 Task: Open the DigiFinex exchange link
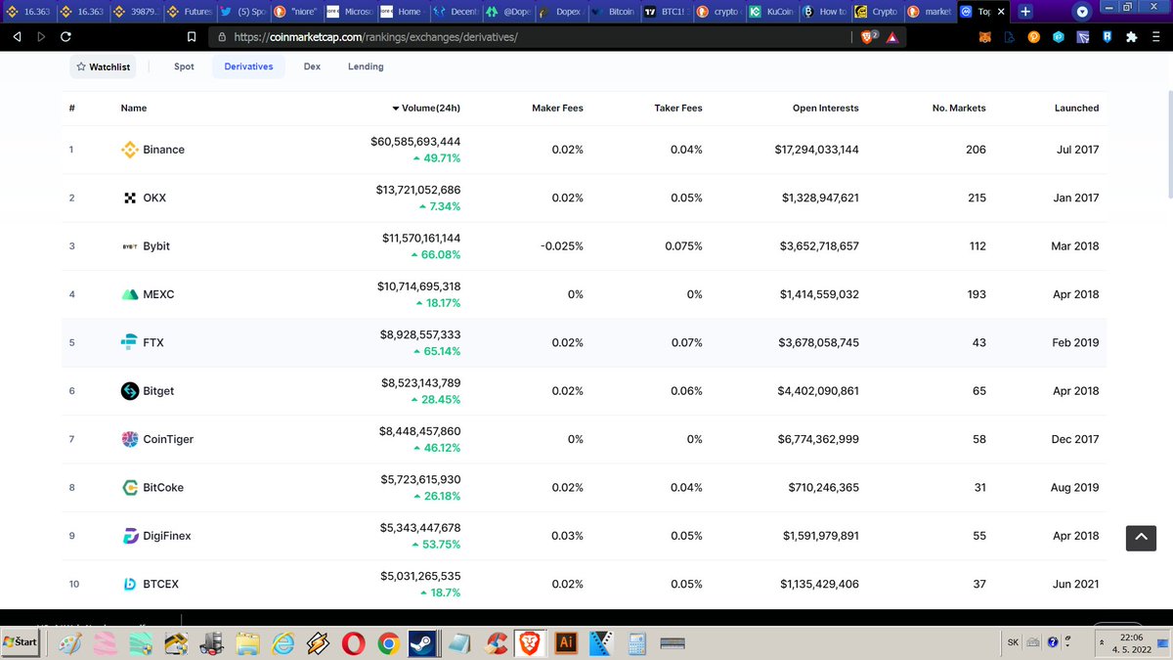click(x=167, y=536)
